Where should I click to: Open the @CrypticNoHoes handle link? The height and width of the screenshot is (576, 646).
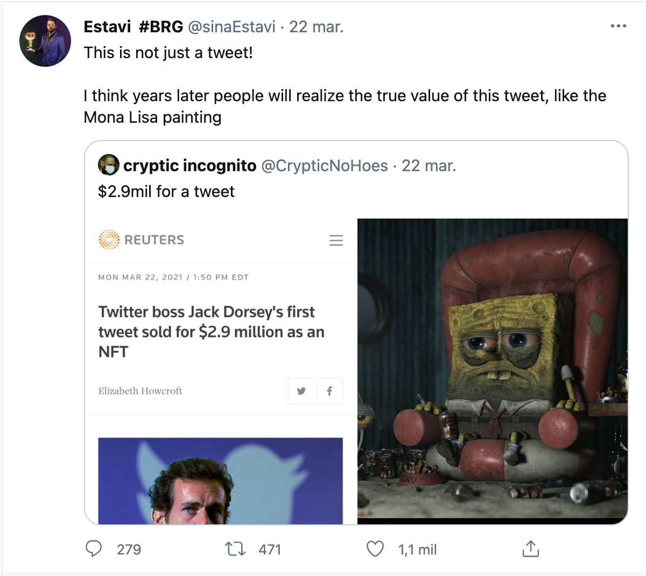click(x=325, y=165)
